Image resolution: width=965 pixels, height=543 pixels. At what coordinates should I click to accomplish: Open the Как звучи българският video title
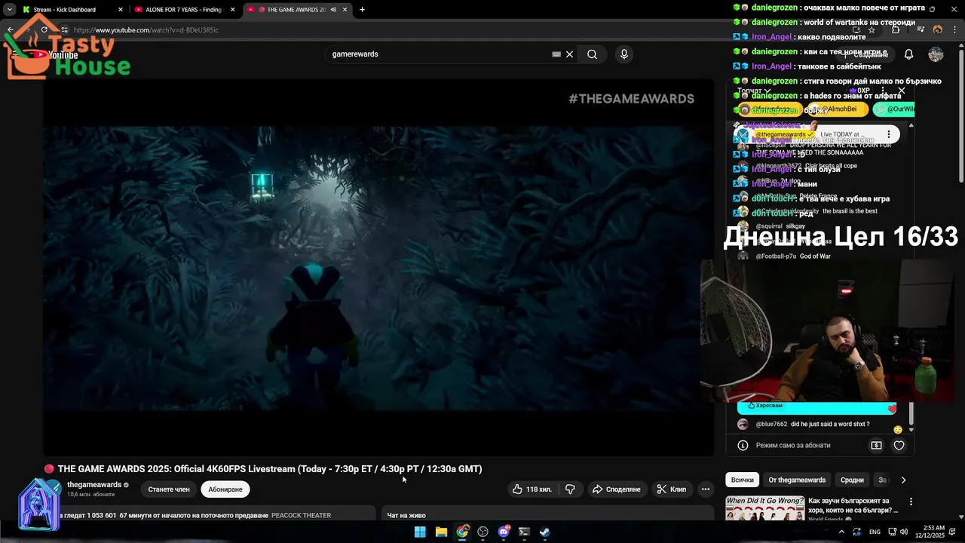[853, 505]
